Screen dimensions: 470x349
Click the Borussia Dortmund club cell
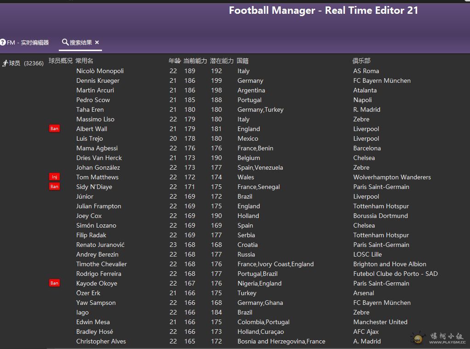pos(380,216)
